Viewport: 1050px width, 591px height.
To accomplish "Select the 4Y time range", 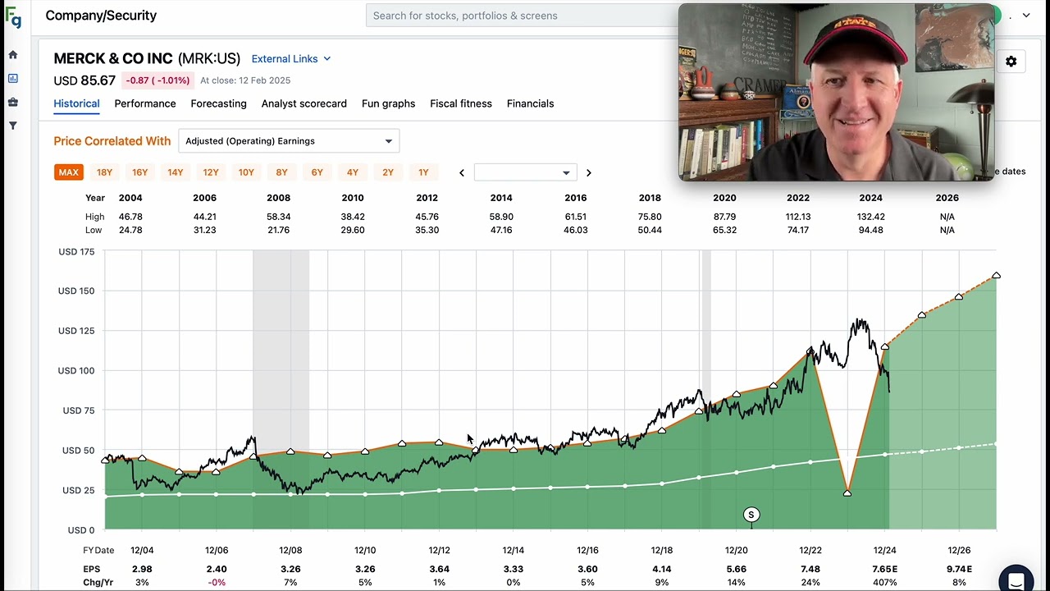I will pyautogui.click(x=353, y=172).
